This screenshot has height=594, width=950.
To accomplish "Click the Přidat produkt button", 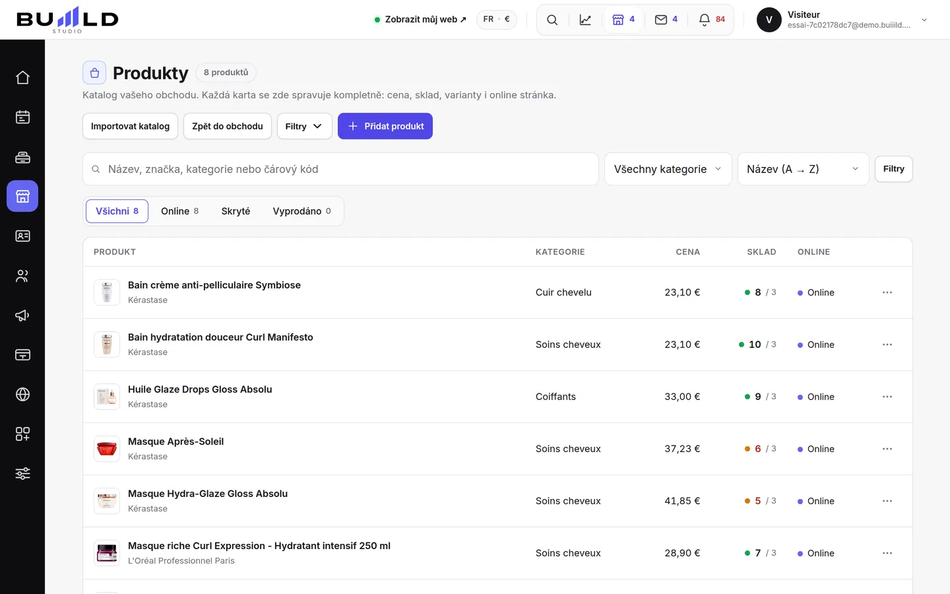I will 385,126.
